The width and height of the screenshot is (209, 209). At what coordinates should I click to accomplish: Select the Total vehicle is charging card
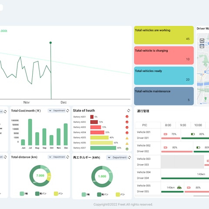coord(164,55)
